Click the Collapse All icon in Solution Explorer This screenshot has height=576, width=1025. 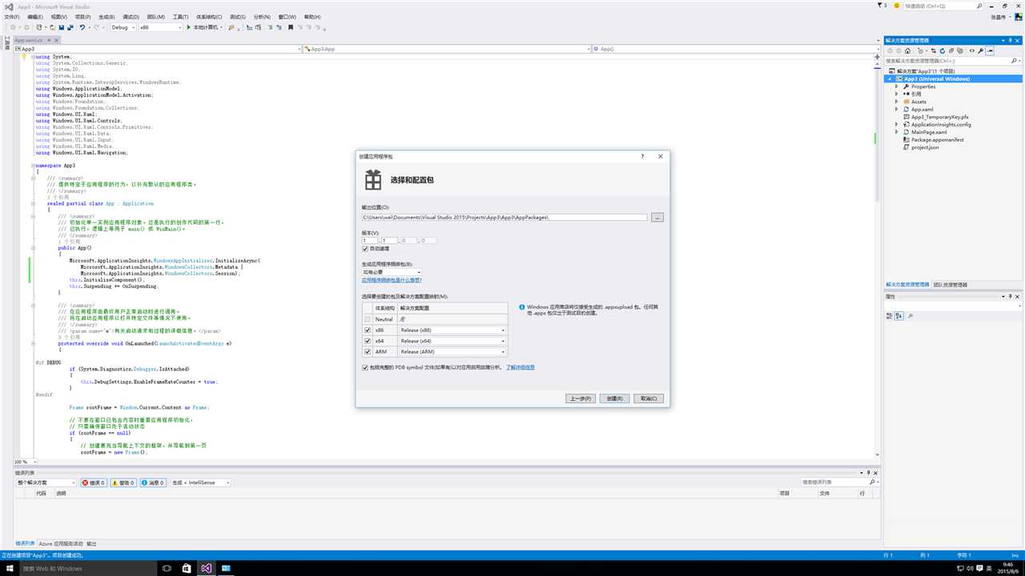pos(951,50)
